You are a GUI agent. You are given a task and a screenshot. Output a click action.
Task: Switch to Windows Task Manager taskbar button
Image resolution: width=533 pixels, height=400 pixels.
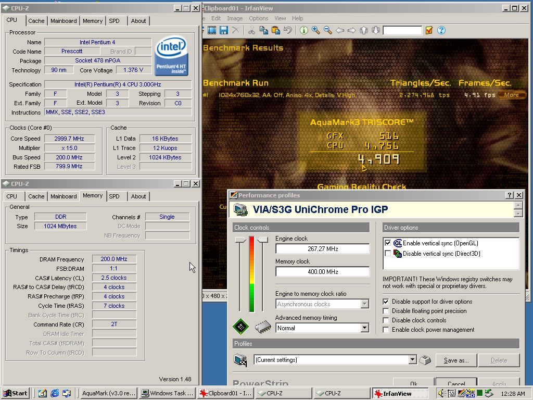tap(168, 393)
